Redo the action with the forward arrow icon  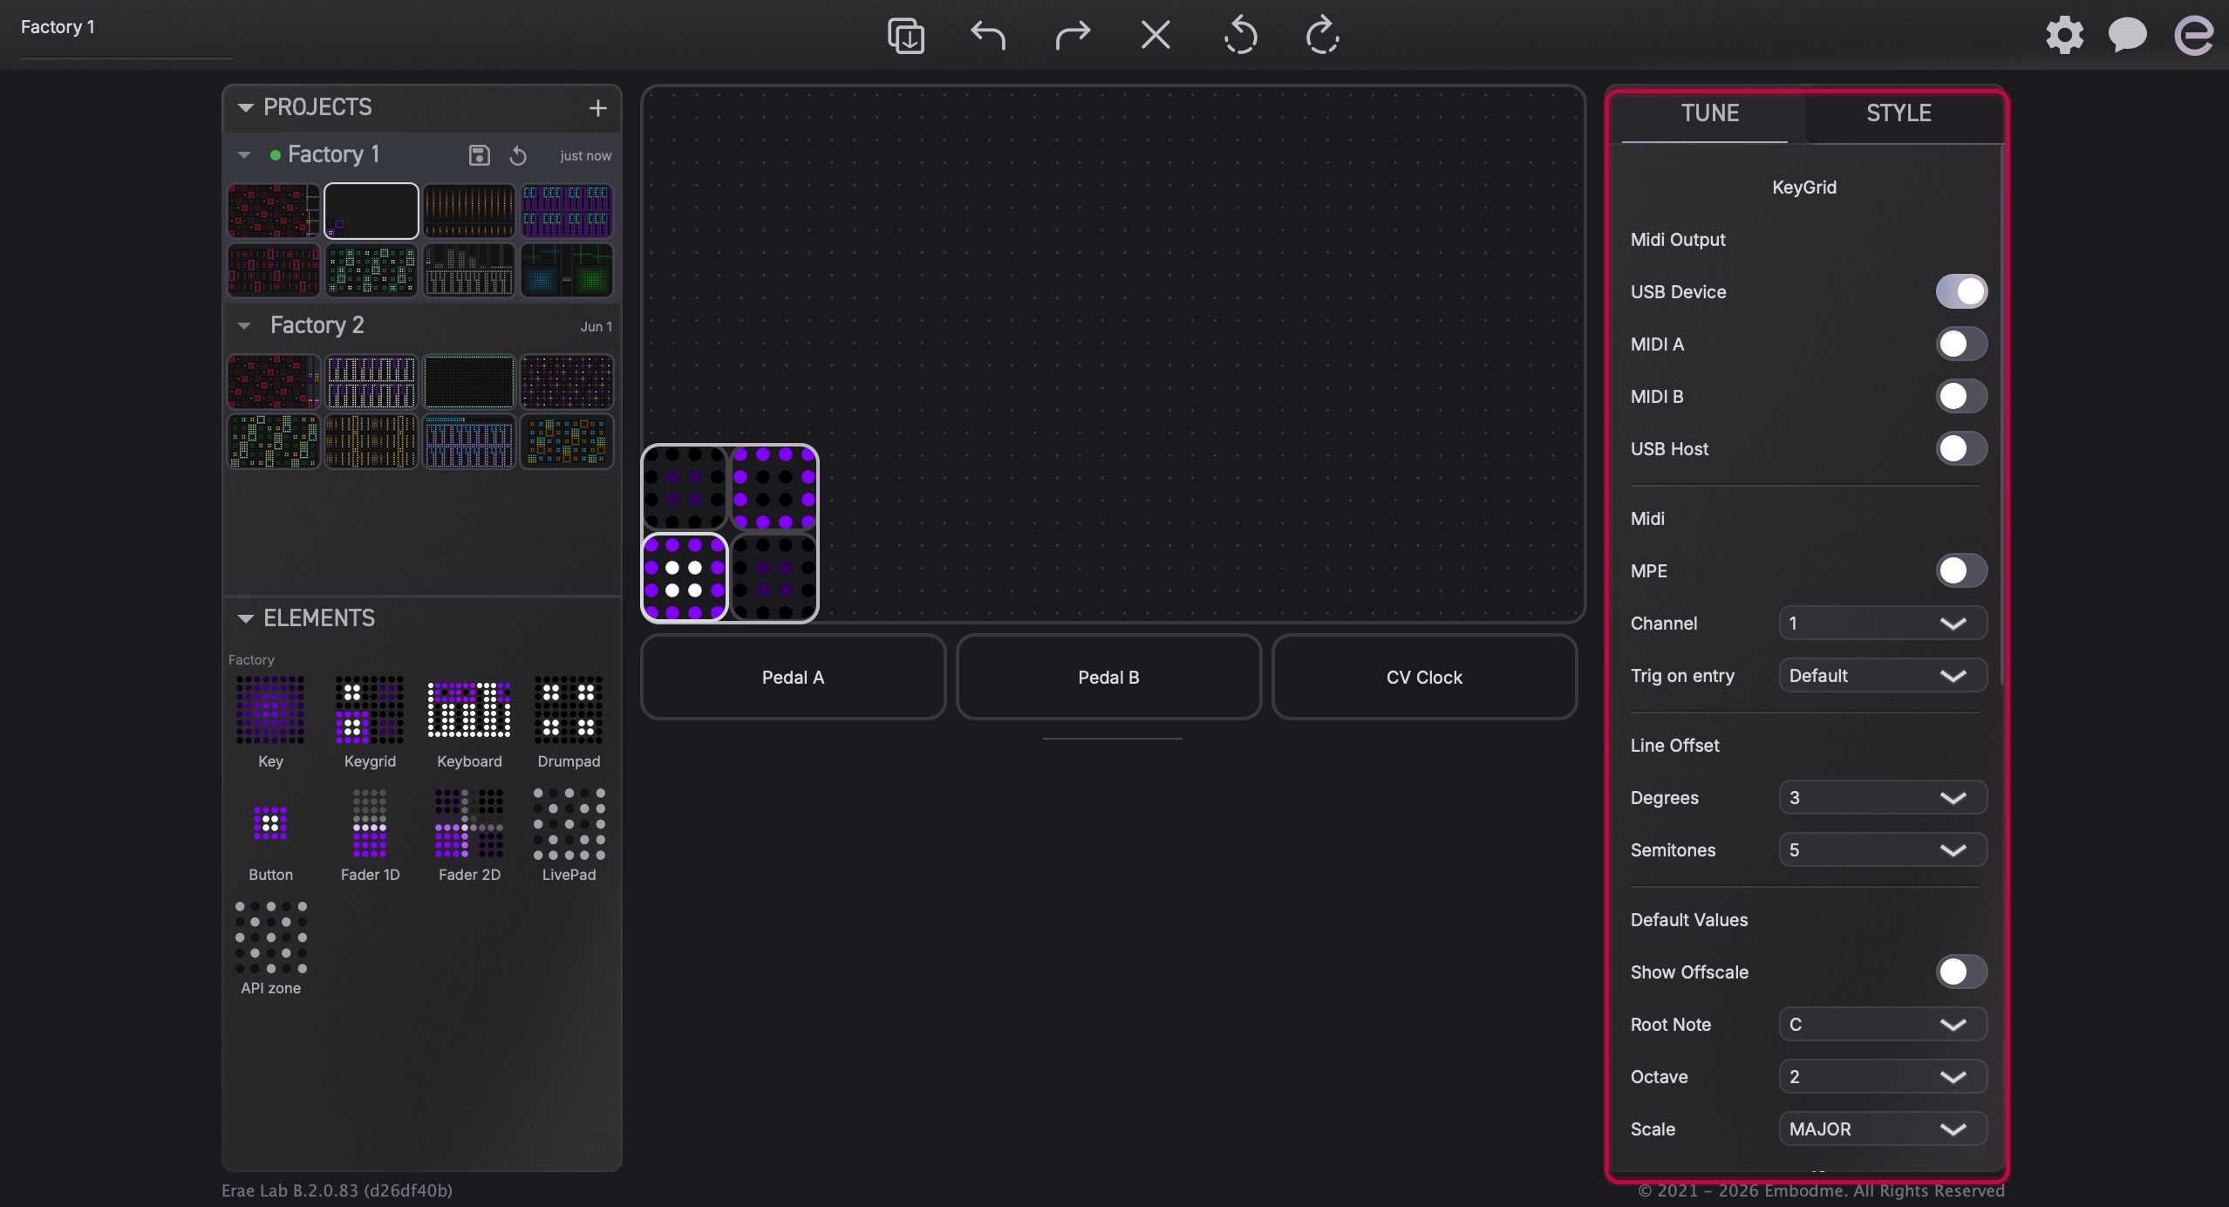[1072, 36]
